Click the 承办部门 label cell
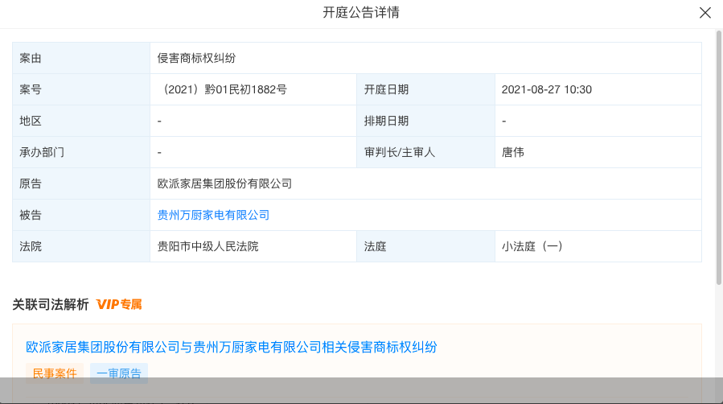The height and width of the screenshot is (404, 723). (x=81, y=152)
